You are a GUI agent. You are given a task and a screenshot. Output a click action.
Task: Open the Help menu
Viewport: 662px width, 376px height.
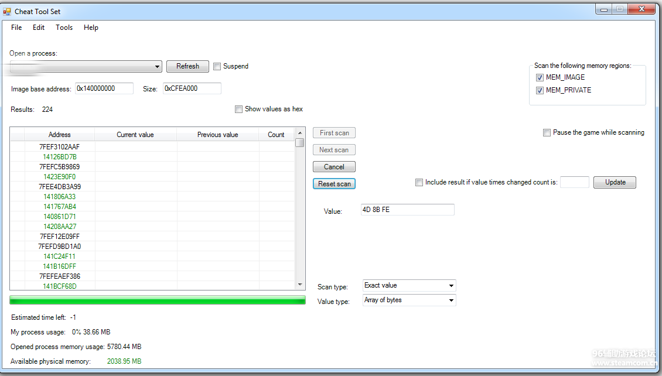(91, 28)
